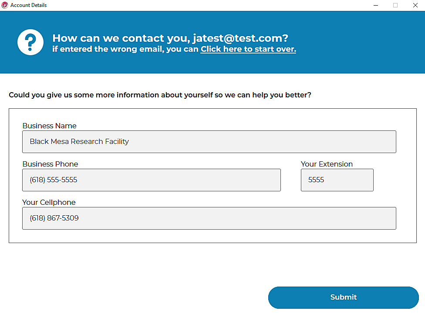
Task: Click the 'Could you give us some more information' prompt
Action: coord(160,95)
